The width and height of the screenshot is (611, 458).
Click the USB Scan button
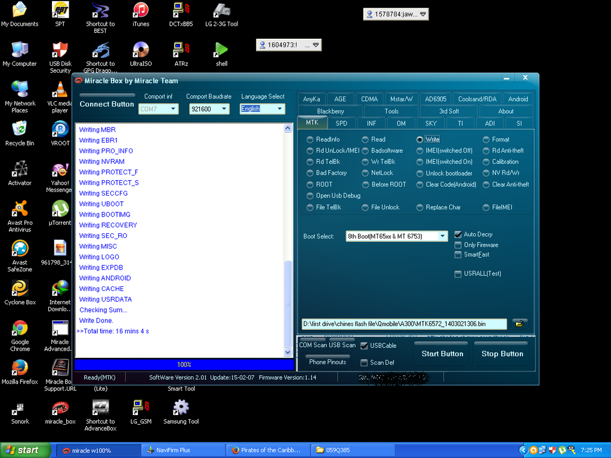coord(342,345)
